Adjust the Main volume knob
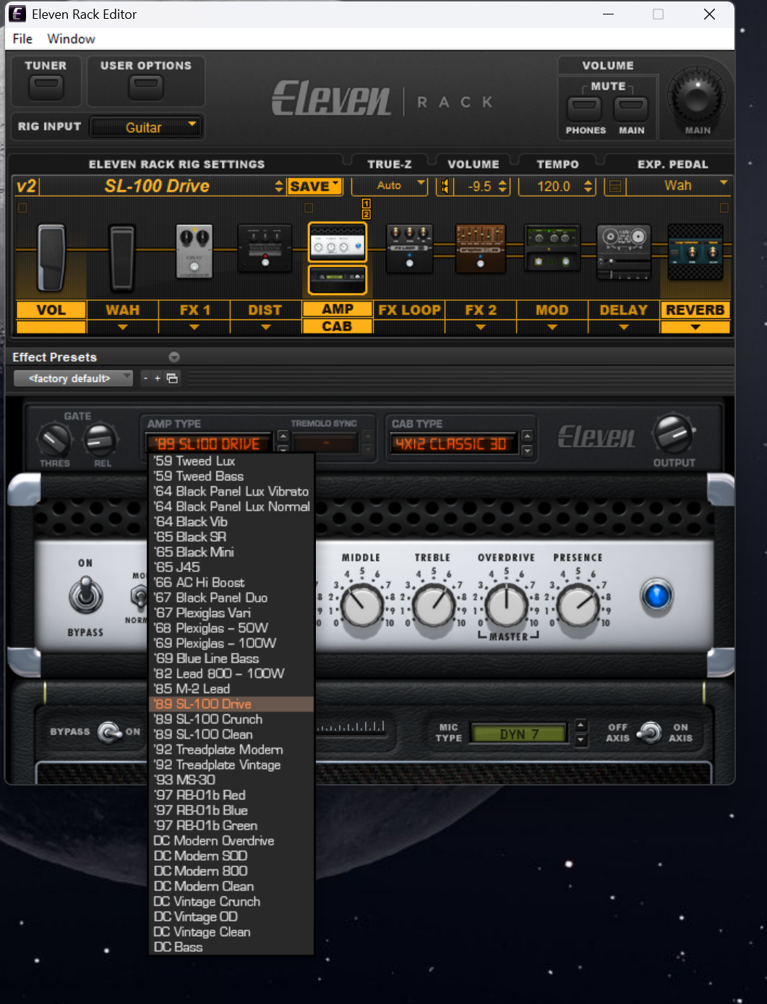Screen dimensions: 767x1004 [697, 97]
